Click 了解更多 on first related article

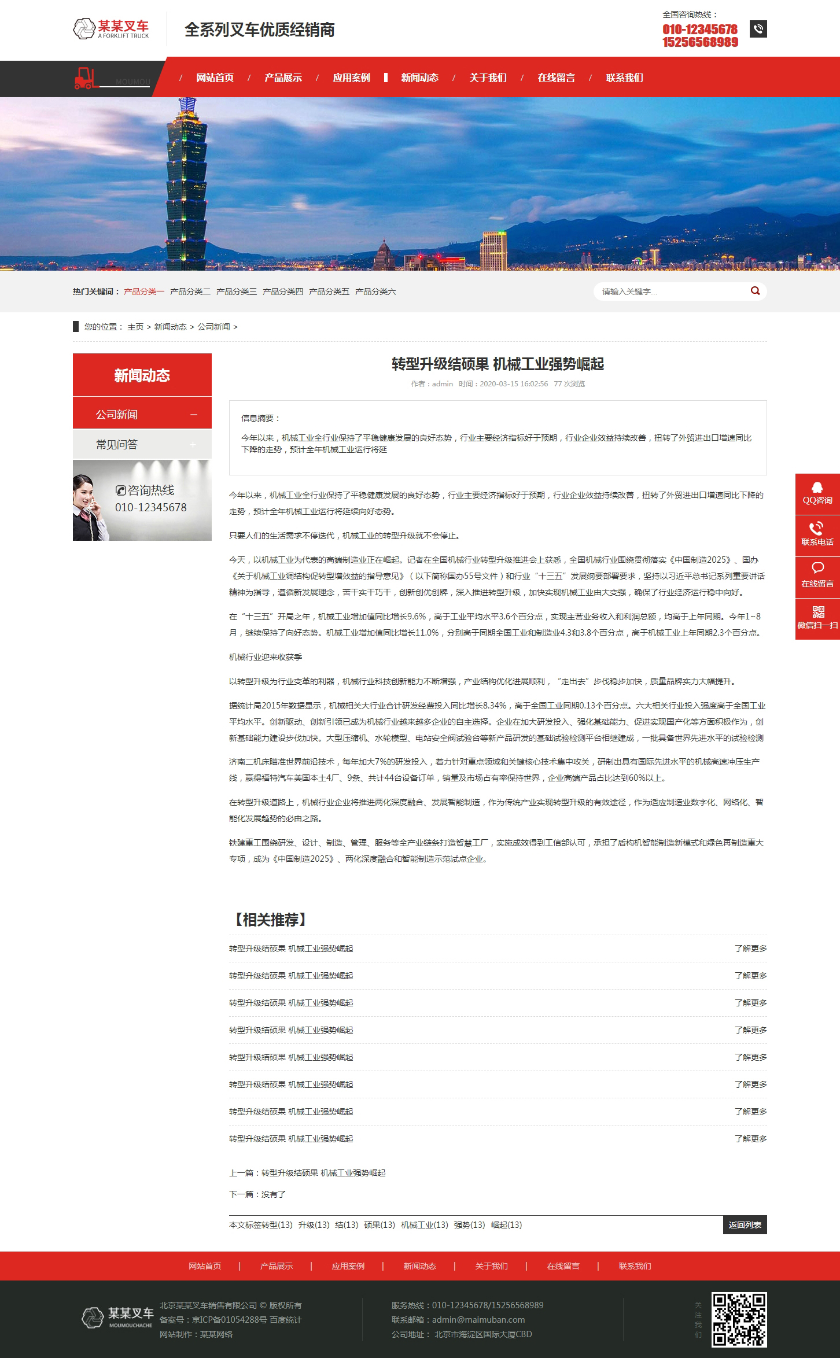(750, 949)
